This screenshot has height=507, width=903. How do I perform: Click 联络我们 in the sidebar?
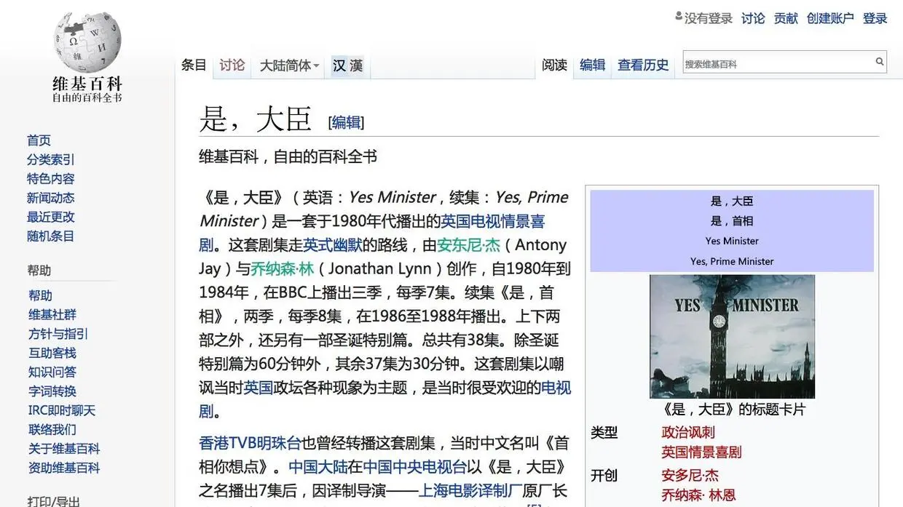[52, 429]
